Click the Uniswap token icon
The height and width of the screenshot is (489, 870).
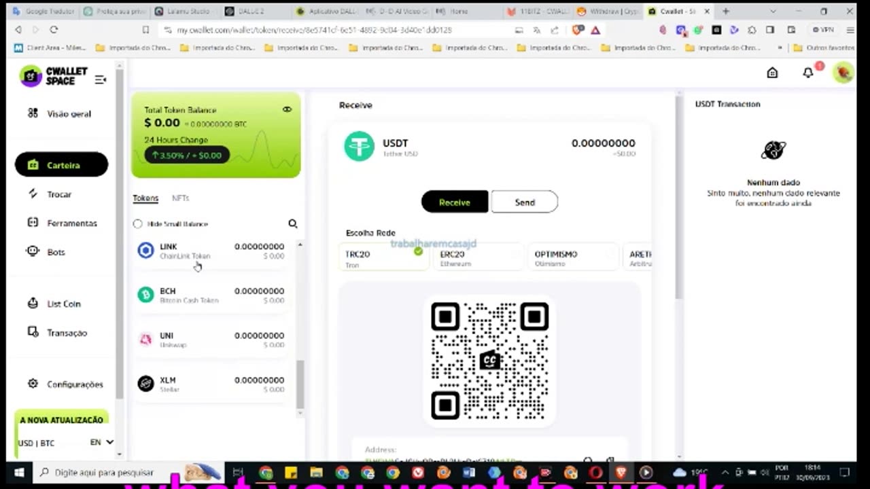click(x=145, y=339)
